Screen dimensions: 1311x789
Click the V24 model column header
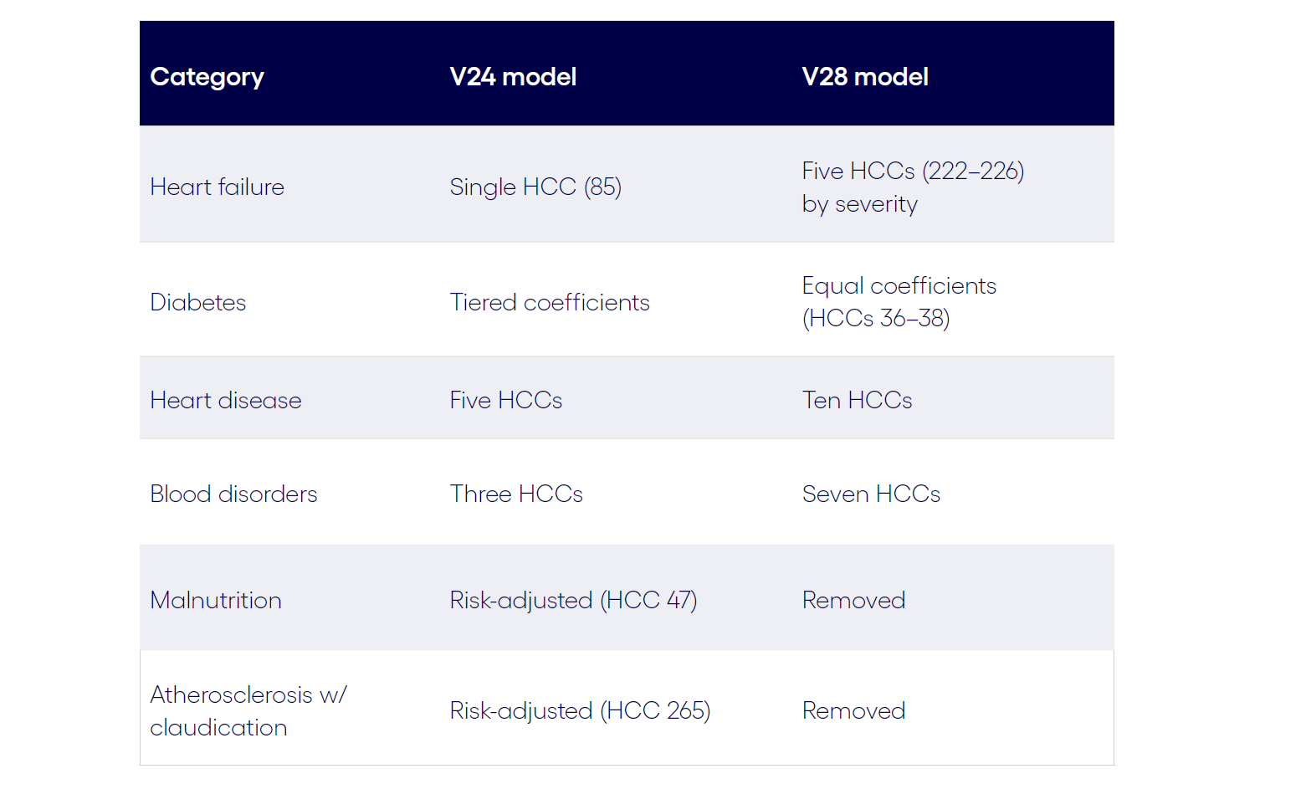(x=513, y=77)
